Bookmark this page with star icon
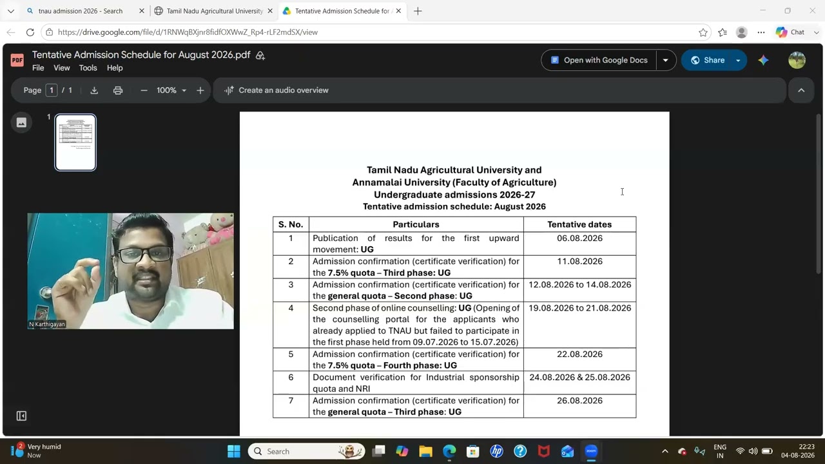Screen dimensions: 825x464 click(703, 32)
